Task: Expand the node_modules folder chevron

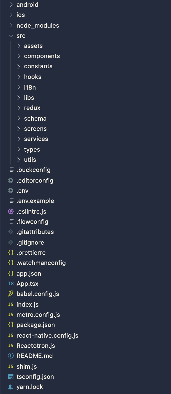Action: pyautogui.click(x=11, y=25)
